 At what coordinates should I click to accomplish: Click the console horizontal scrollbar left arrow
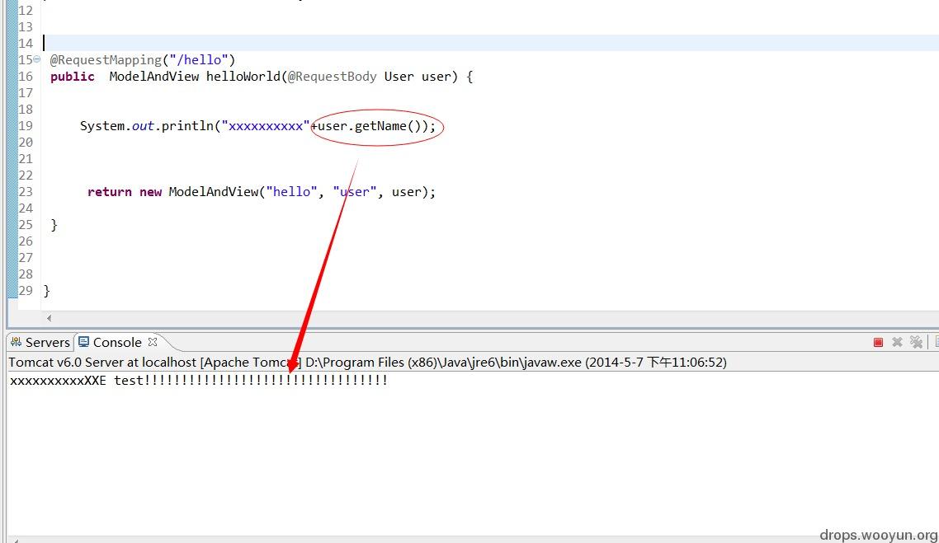pyautogui.click(x=14, y=540)
